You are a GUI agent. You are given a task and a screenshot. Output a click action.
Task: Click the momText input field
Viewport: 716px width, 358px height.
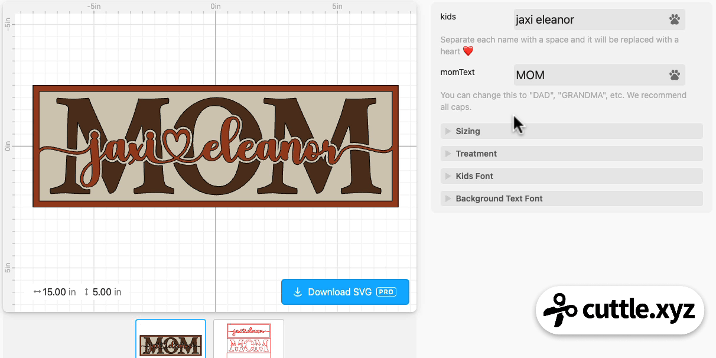pos(599,75)
